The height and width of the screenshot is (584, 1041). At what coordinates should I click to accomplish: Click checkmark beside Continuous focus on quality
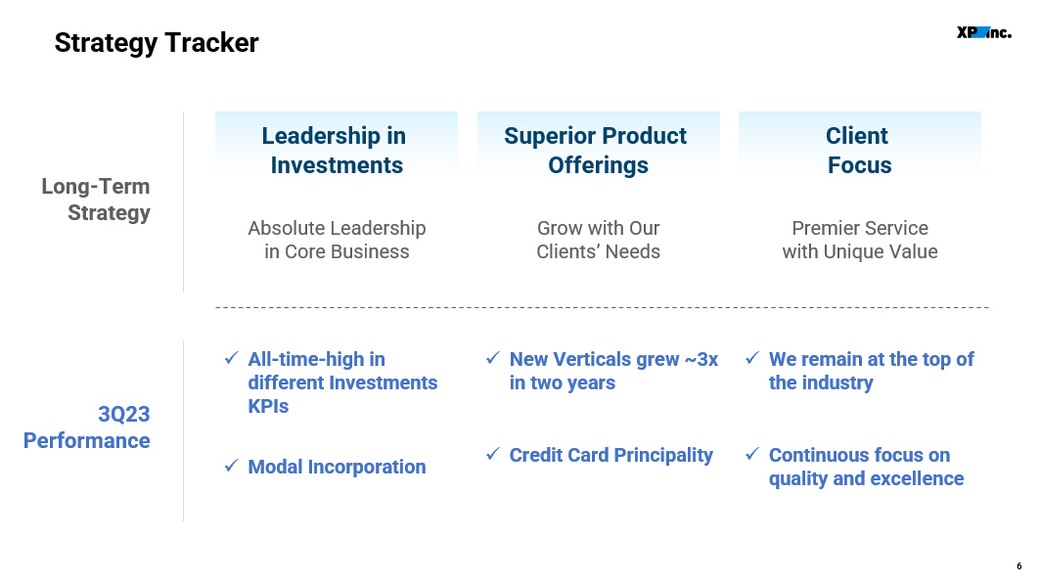pos(752,454)
